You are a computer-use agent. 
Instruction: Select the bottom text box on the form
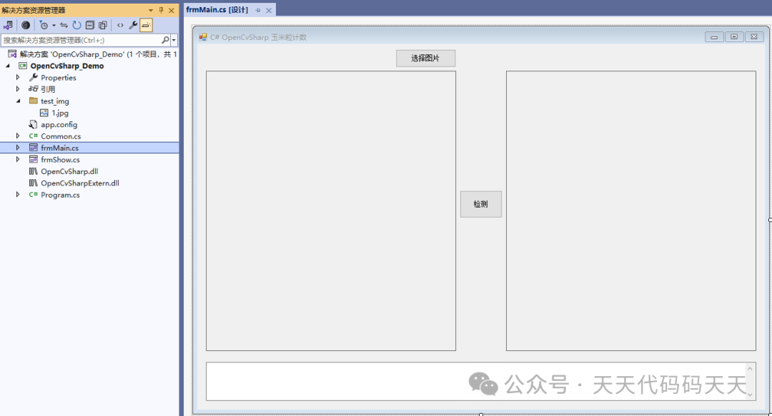[x=481, y=382]
